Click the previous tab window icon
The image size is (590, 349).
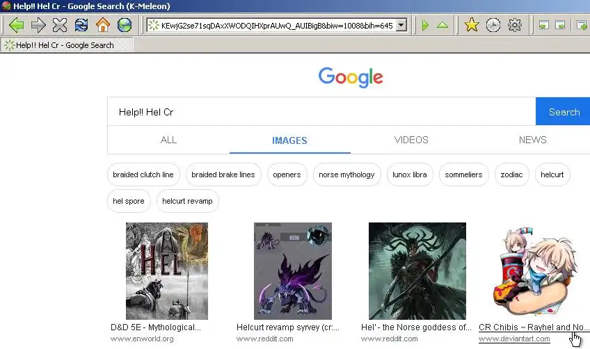click(x=543, y=25)
